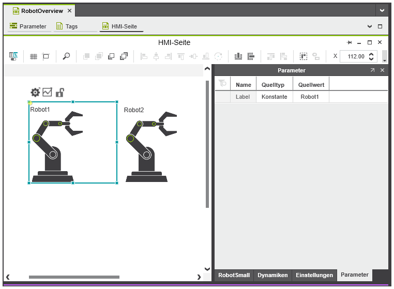This screenshot has height=289, width=394.
Task: Click the group elements icon
Action: 304,56
